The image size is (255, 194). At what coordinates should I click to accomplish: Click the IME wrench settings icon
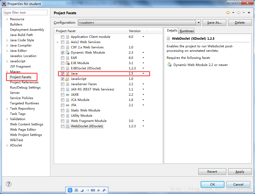104,190
